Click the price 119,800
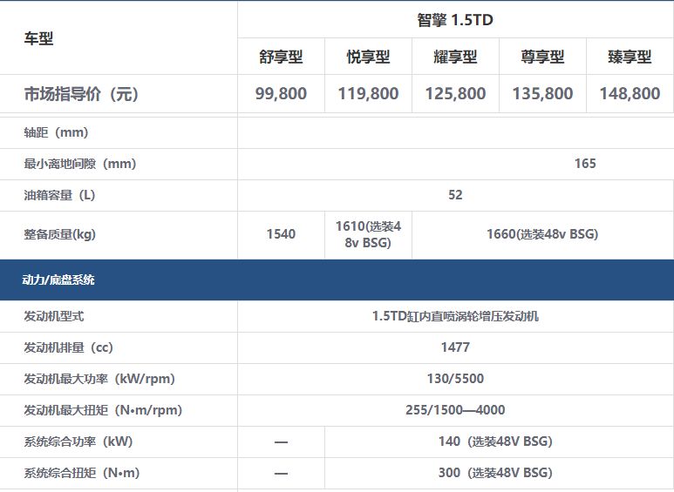674x492 pixels. pos(368,93)
